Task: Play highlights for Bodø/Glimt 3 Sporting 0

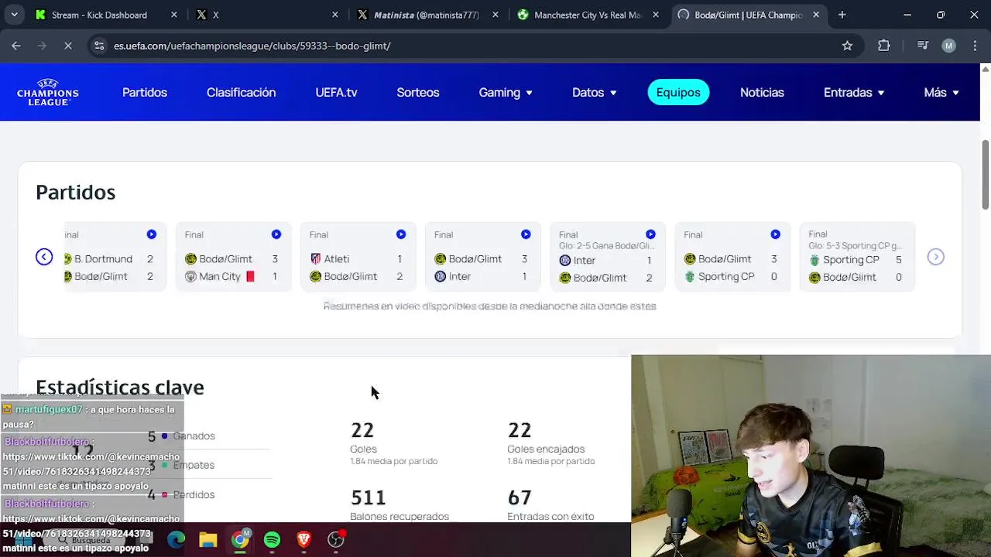Action: click(x=775, y=234)
